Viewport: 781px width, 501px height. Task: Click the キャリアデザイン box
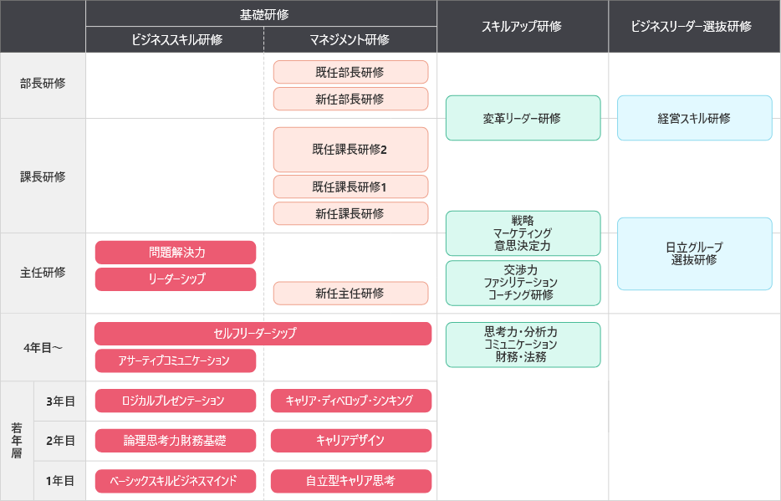coord(350,441)
